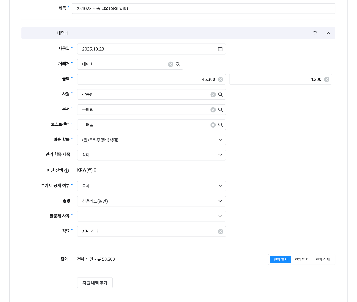
Task: Search 사원 with the magnifier icon
Action: [220, 94]
